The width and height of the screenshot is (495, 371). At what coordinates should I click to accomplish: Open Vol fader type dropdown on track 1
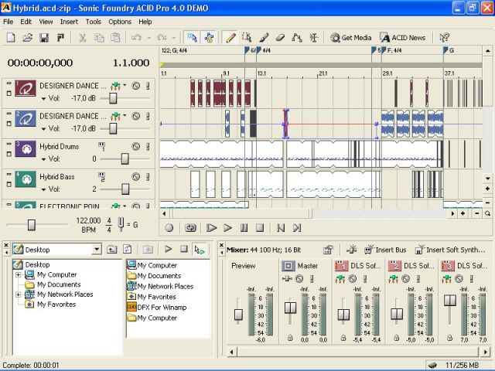click(43, 99)
